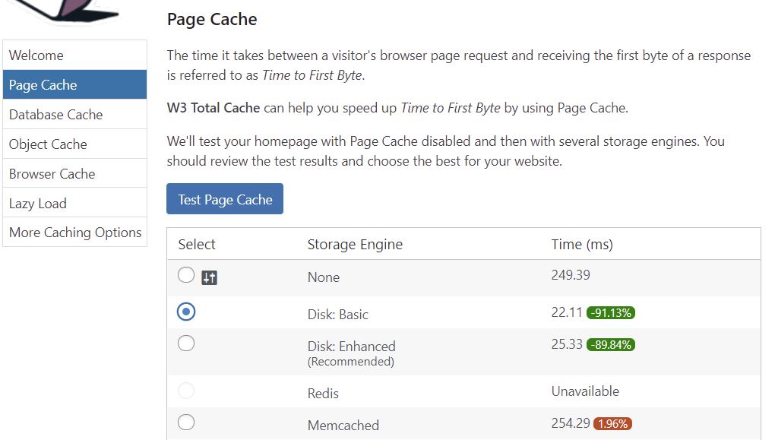Image resolution: width=775 pixels, height=440 pixels.
Task: Click the Storage Engine column header
Action: pyautogui.click(x=355, y=245)
